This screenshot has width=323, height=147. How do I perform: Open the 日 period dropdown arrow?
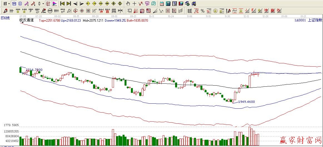click(9, 4)
